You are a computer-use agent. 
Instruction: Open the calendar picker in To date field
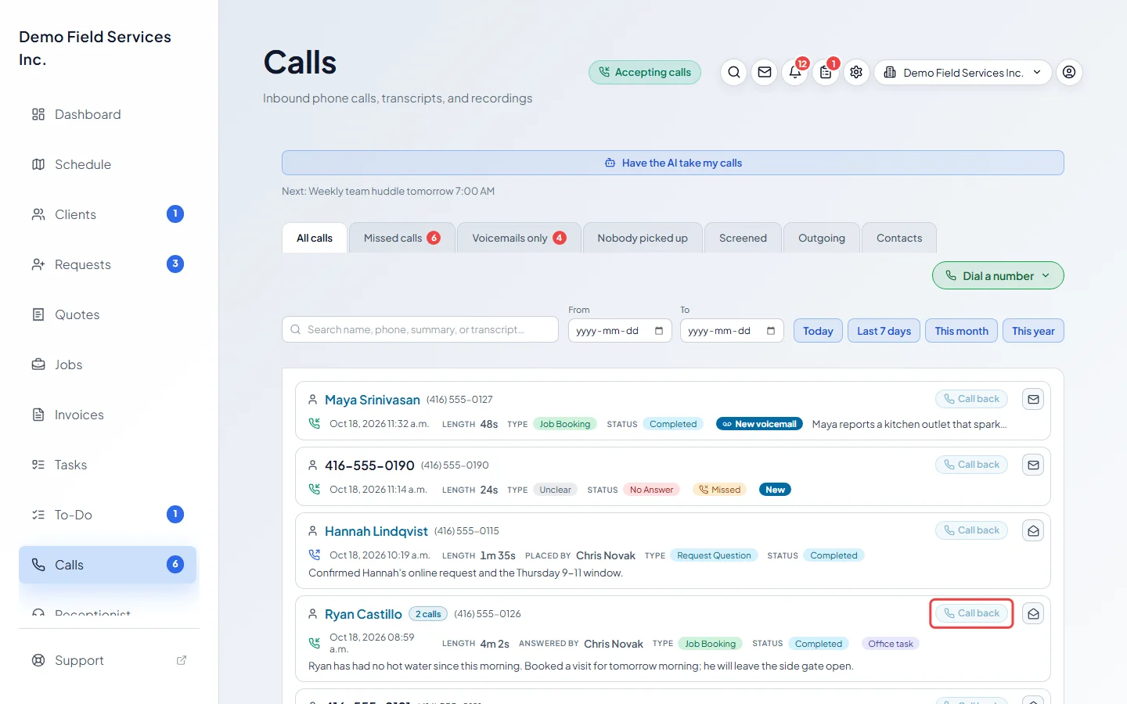pos(771,331)
